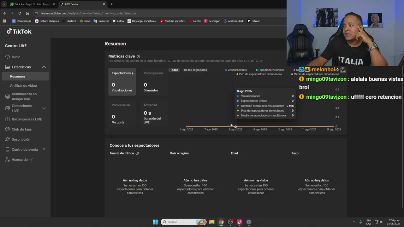The image size is (404, 227).
Task: Reload the page with refresh icon
Action: tap(20, 13)
